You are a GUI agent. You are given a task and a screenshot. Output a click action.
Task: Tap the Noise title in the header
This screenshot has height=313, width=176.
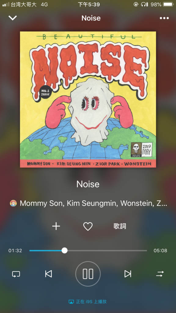(91, 18)
